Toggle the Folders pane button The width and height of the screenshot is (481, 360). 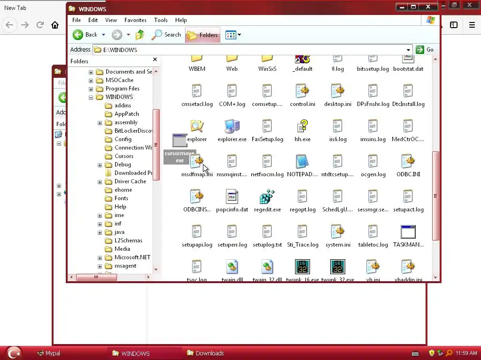coord(202,35)
